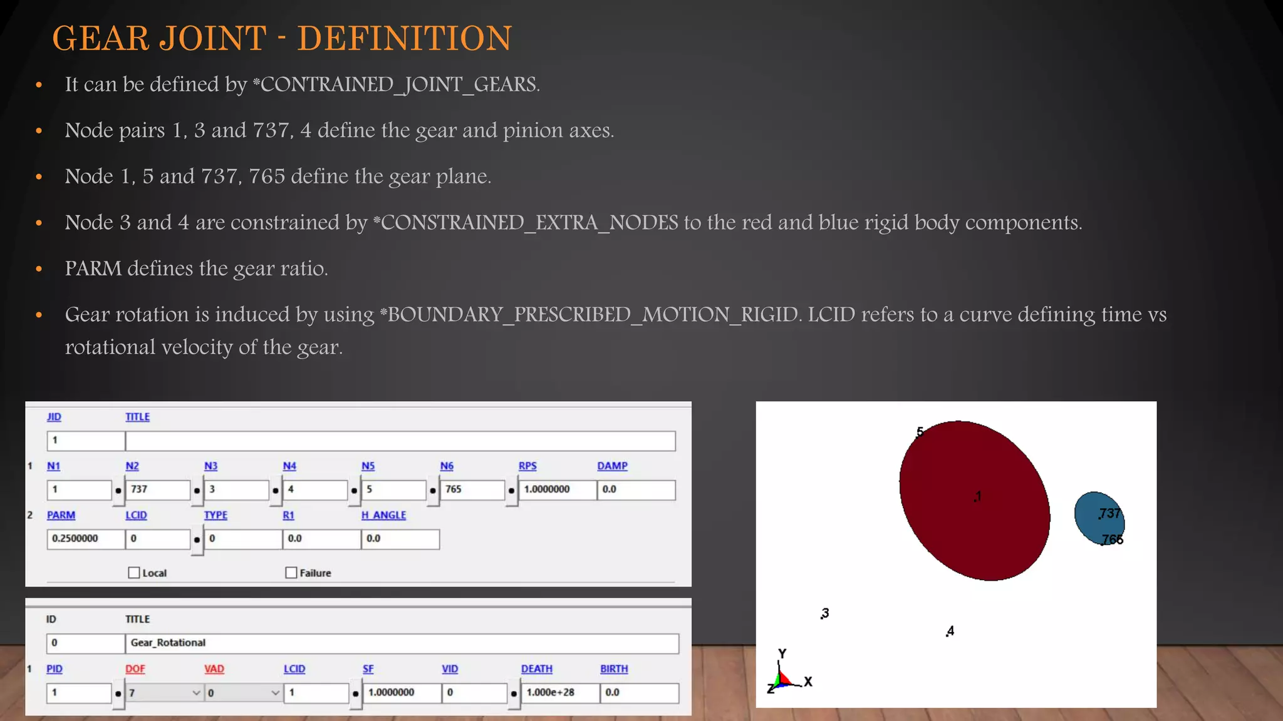Click the PARM field link label
The height and width of the screenshot is (721, 1283).
61,515
